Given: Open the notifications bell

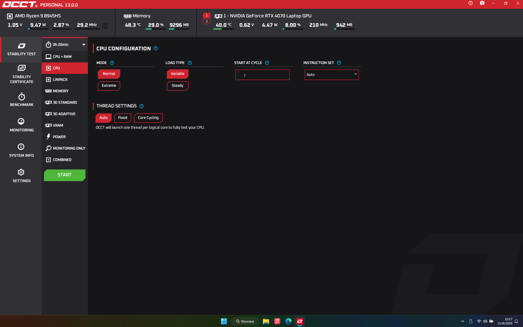Looking at the screenshot, I should (516, 321).
